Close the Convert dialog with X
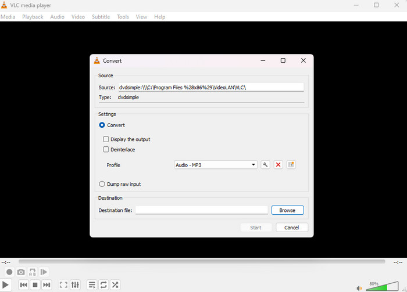The width and height of the screenshot is (407, 292). (x=303, y=60)
